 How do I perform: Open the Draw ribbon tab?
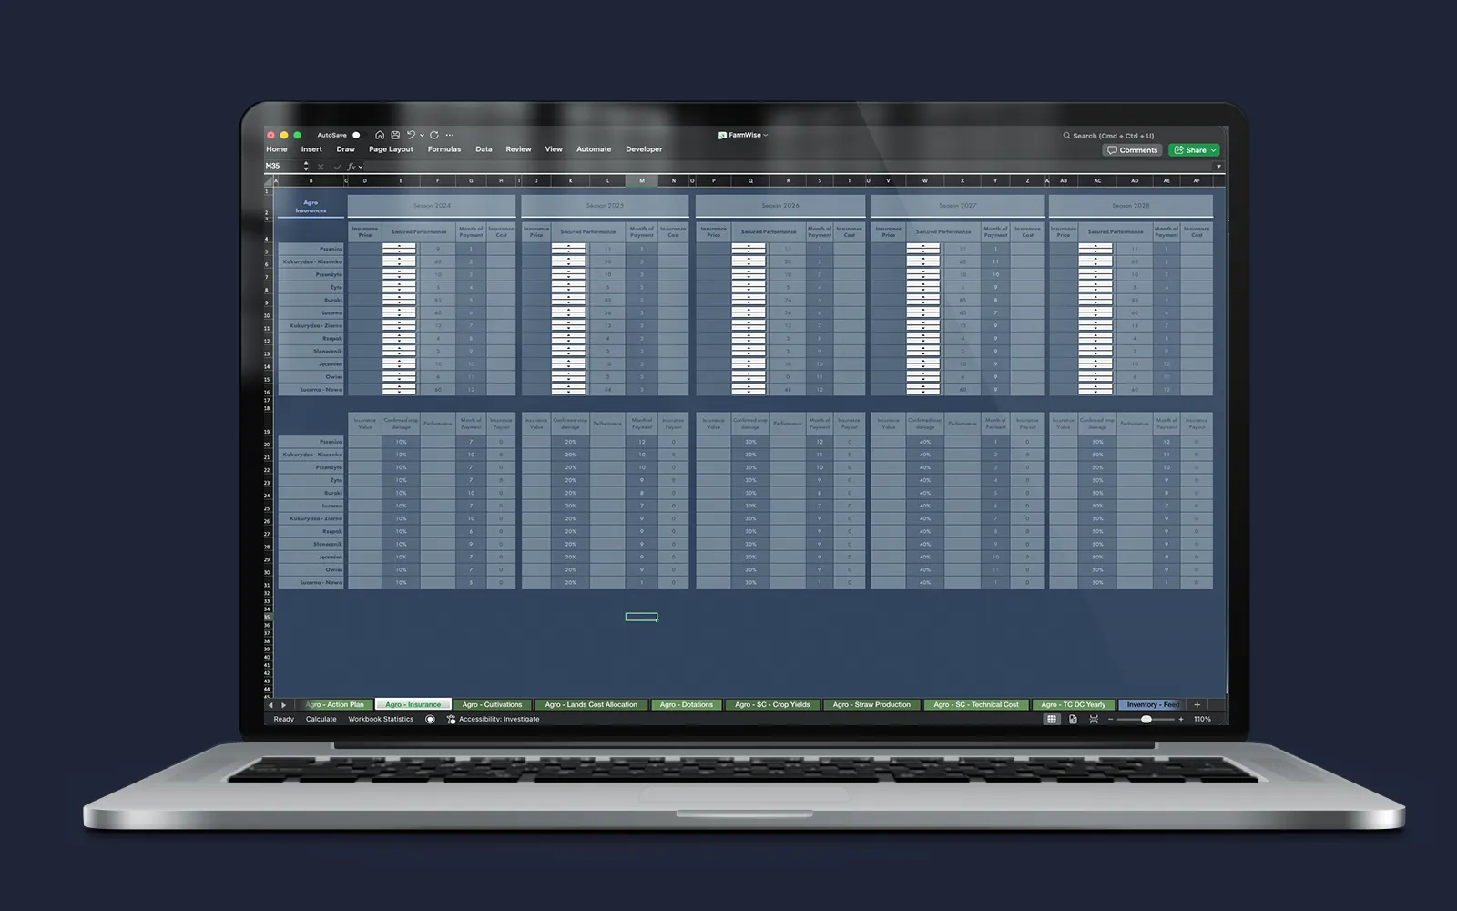click(x=345, y=149)
